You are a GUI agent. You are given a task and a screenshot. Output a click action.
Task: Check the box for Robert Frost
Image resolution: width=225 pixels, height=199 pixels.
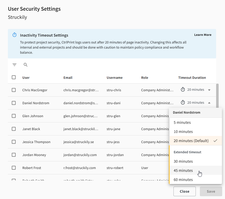[x=14, y=168]
